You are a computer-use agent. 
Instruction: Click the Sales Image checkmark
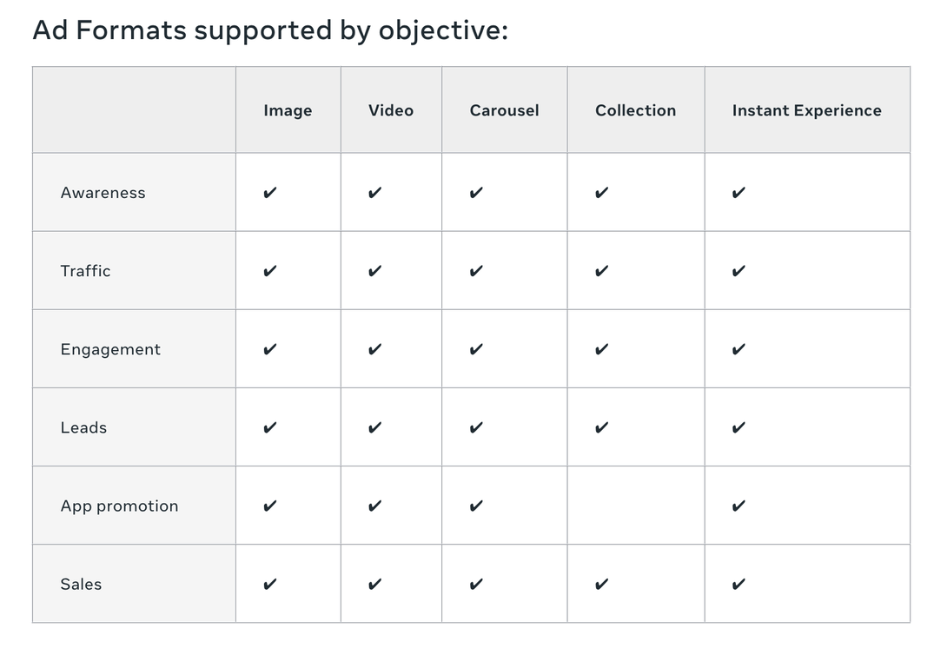point(270,584)
